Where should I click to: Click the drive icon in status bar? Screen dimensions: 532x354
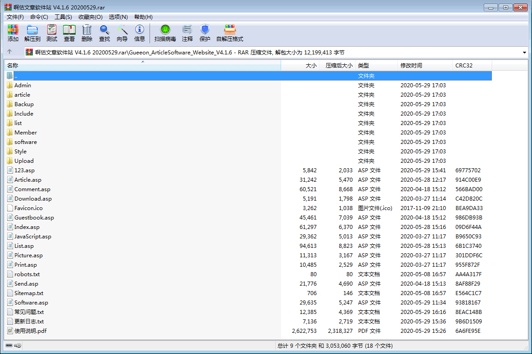[9, 346]
